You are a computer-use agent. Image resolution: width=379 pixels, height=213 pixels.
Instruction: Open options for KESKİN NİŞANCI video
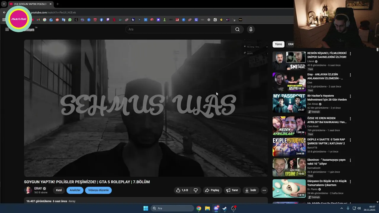350,54
